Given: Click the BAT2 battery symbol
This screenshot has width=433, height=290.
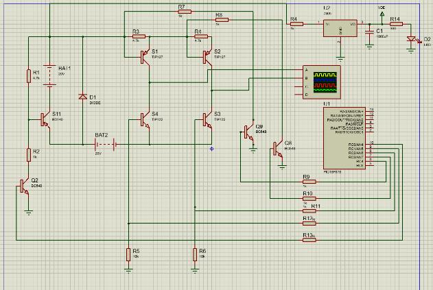Looking at the screenshot, I should tap(105, 144).
